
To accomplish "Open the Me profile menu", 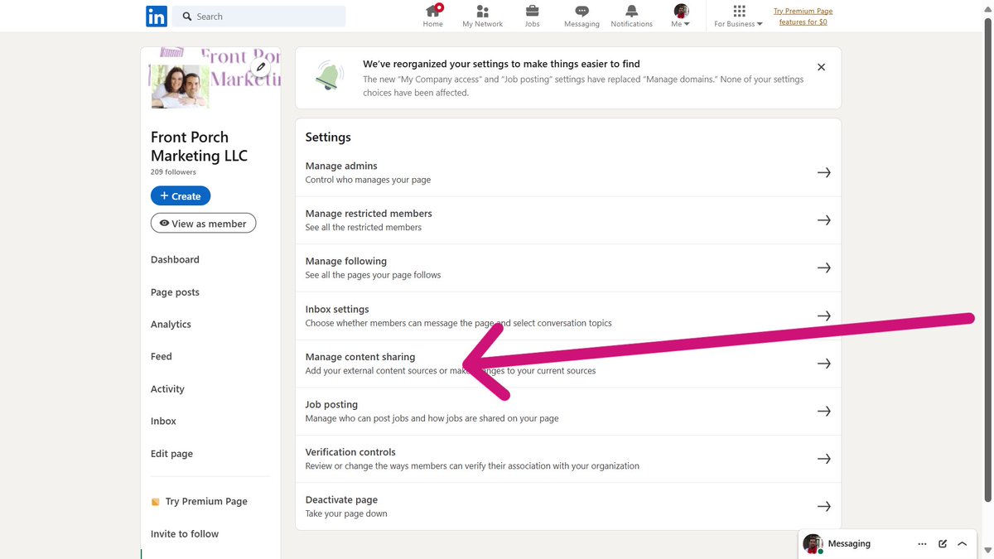I will pos(681,16).
